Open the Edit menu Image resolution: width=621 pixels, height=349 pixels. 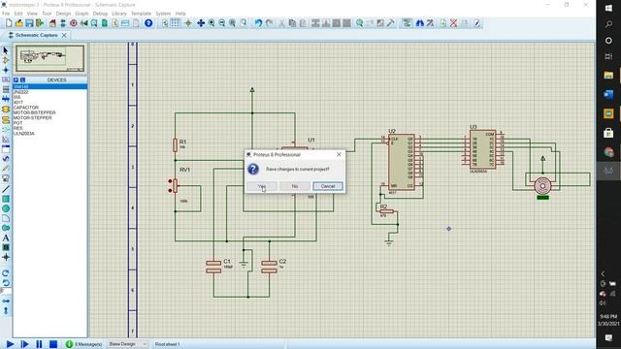pyautogui.click(x=18, y=14)
